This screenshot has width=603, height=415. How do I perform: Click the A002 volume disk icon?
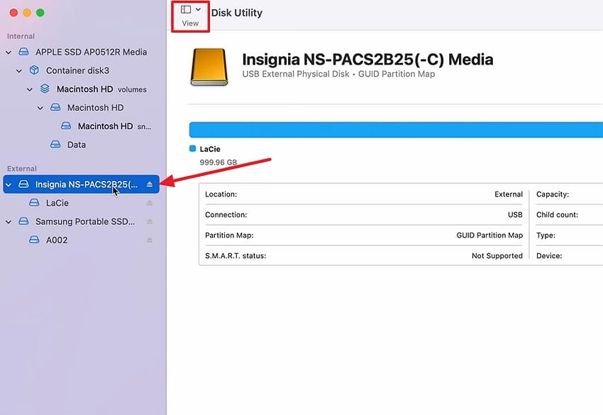click(34, 240)
